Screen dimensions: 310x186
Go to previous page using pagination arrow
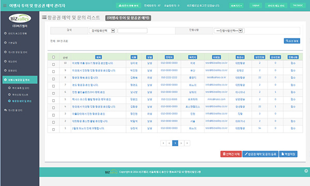[169, 143]
